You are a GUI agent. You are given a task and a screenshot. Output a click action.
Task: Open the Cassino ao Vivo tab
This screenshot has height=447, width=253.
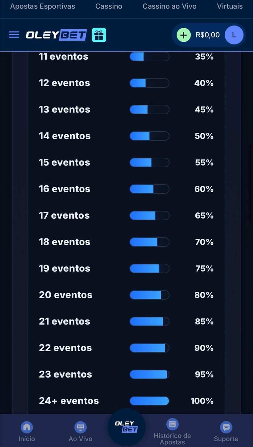[169, 6]
